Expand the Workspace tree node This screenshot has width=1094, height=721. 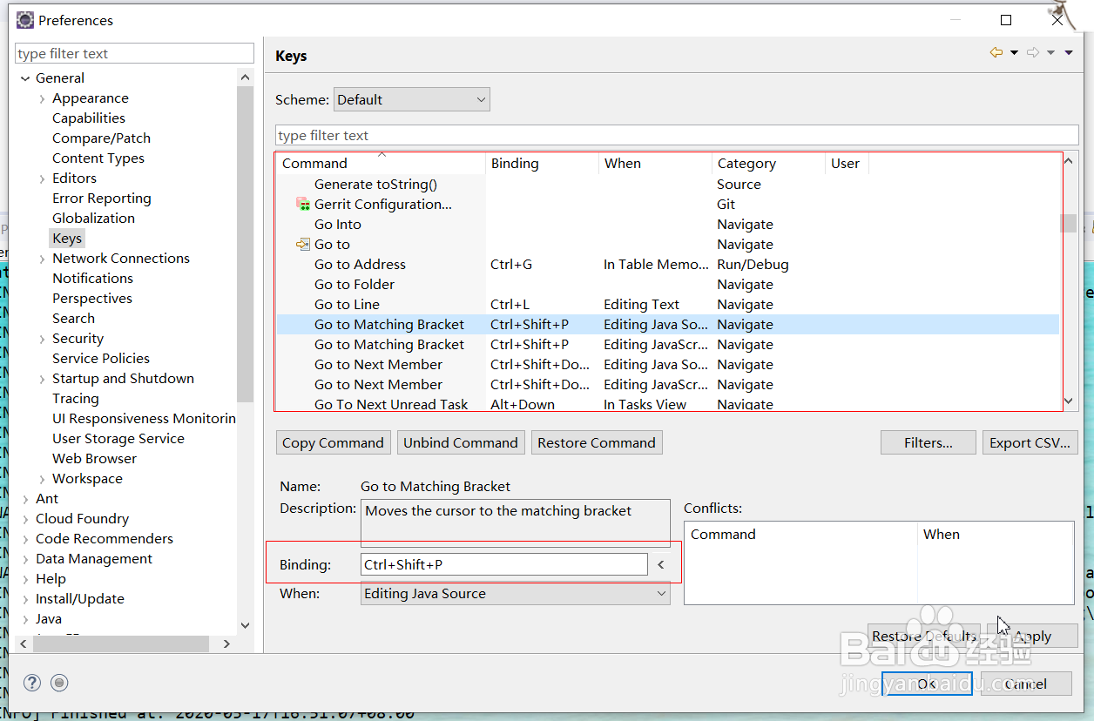[x=42, y=479]
